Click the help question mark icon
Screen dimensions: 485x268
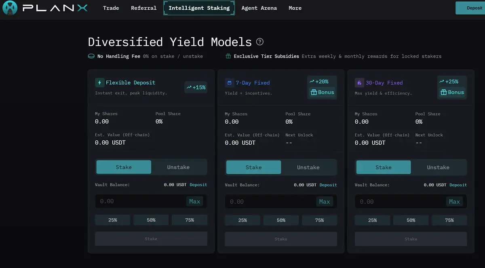(x=260, y=42)
